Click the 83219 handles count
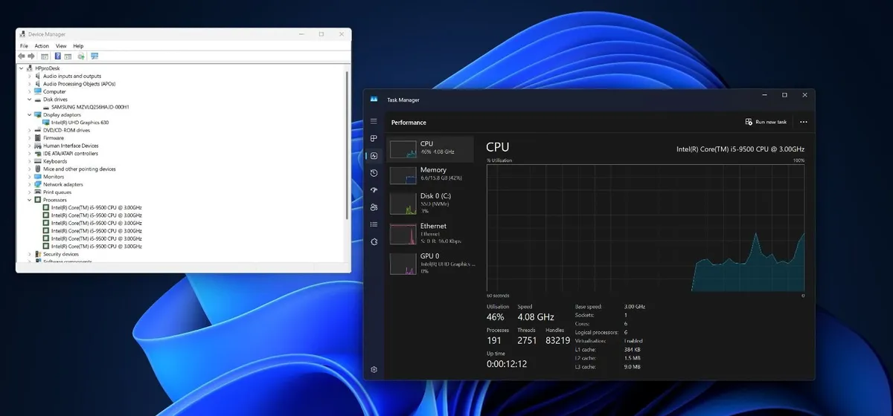 click(x=557, y=340)
